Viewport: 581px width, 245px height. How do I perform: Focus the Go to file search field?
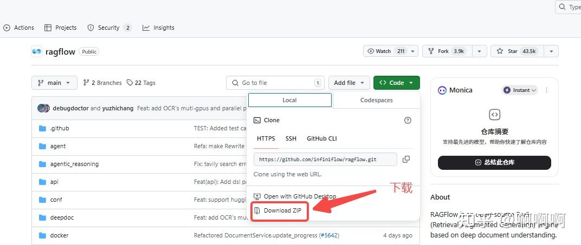click(275, 83)
